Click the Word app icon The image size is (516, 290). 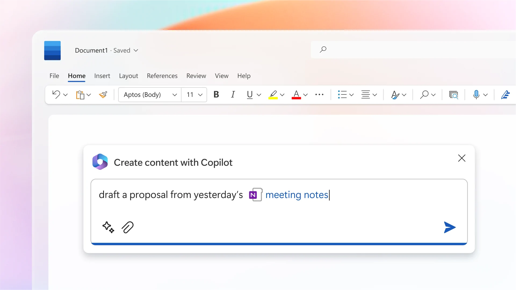(x=52, y=50)
